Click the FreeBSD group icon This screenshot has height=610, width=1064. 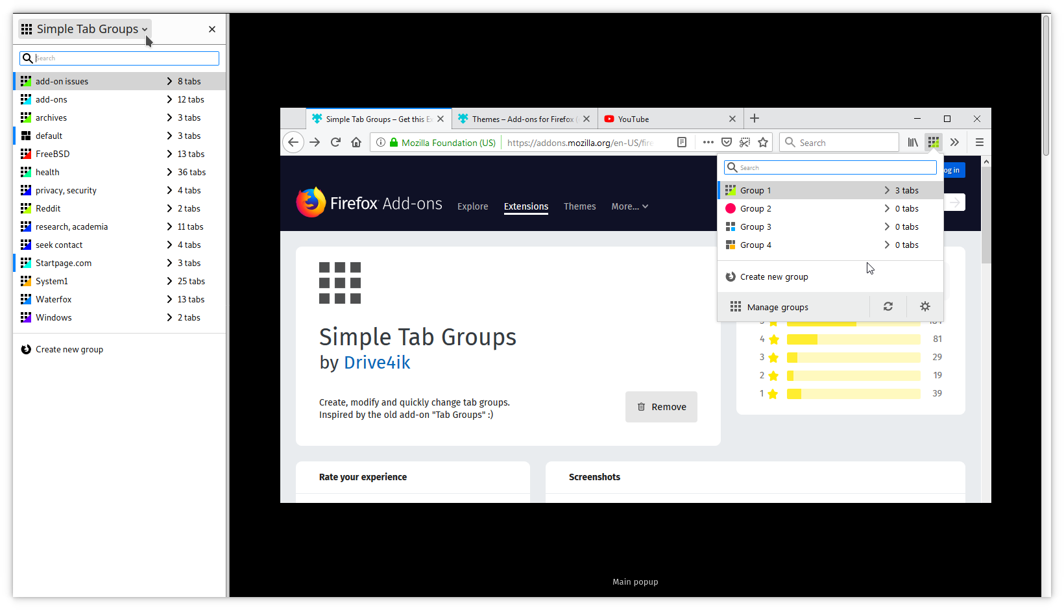(26, 154)
